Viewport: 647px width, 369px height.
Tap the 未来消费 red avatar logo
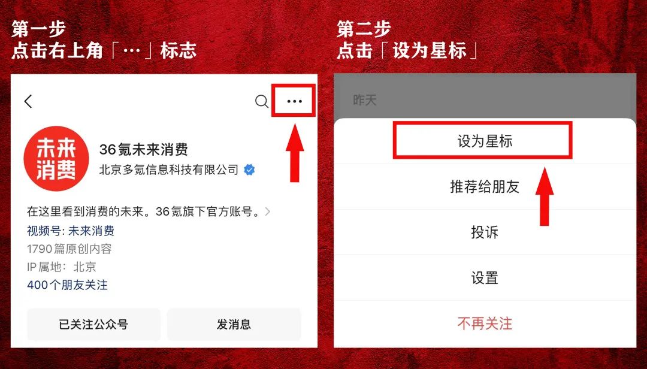[56, 159]
